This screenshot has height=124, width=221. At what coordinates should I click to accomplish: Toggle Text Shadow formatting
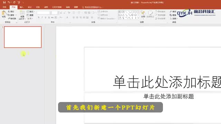[49, 18]
